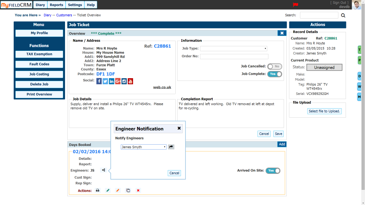The image size is (365, 205).
Task: Open the LinkedIn social icon
Action: [111, 81]
